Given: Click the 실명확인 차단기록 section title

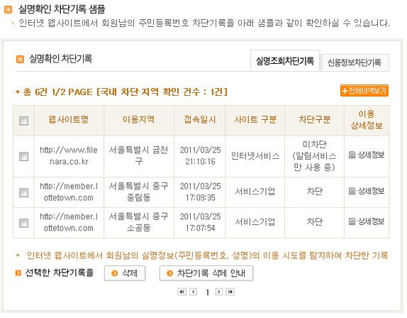Looking at the screenshot, I should point(61,59).
